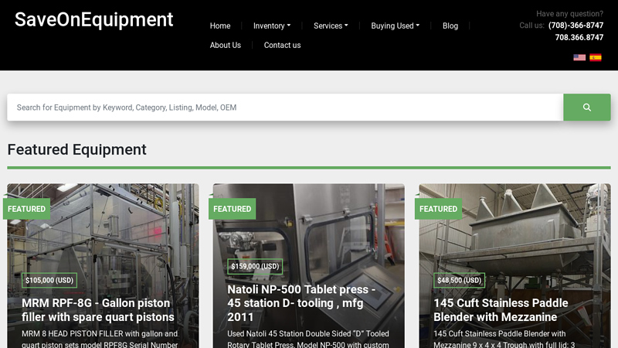
Task: Open the About Us page
Action: 225,45
